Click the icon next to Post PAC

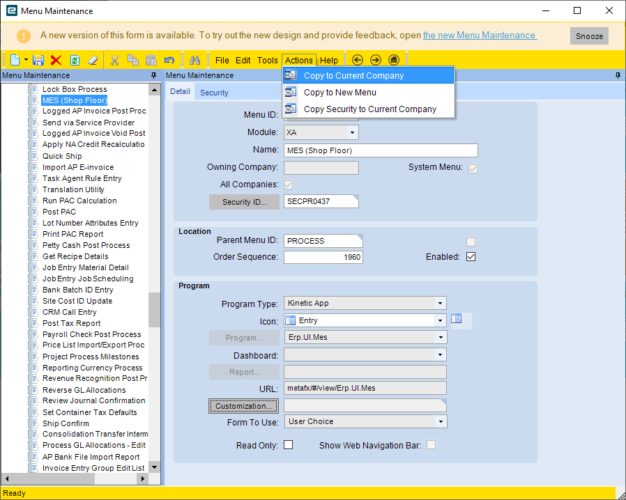[33, 212]
